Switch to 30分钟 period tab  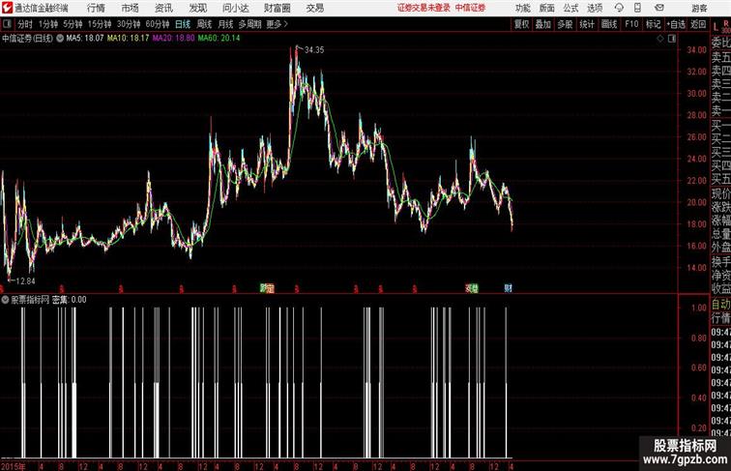(x=129, y=24)
